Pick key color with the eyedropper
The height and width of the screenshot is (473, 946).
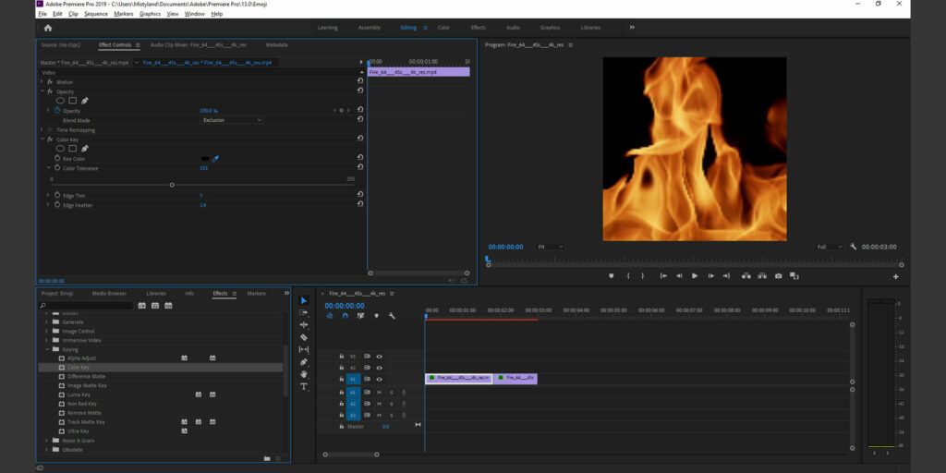point(215,159)
